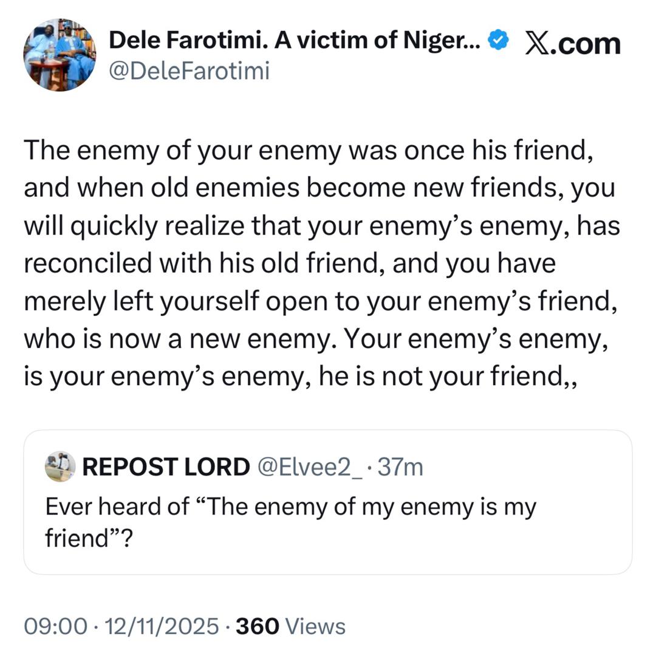656x656 pixels.
Task: Click the X.com logo
Action: (x=573, y=41)
